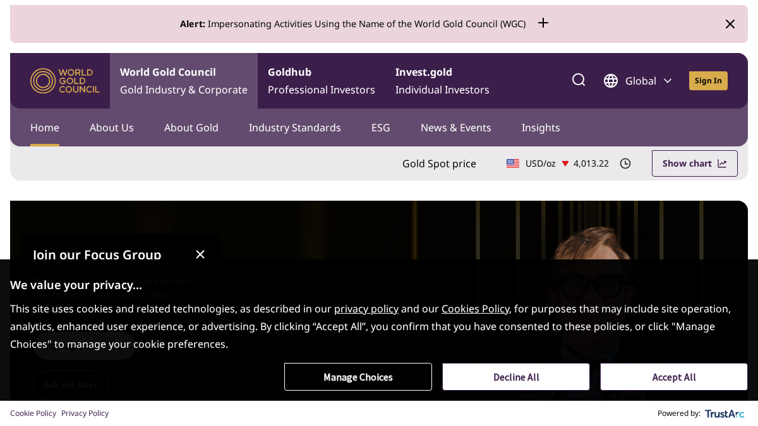Screen dimensions: 758x426
Task: Open the ESG menu
Action: 381,127
